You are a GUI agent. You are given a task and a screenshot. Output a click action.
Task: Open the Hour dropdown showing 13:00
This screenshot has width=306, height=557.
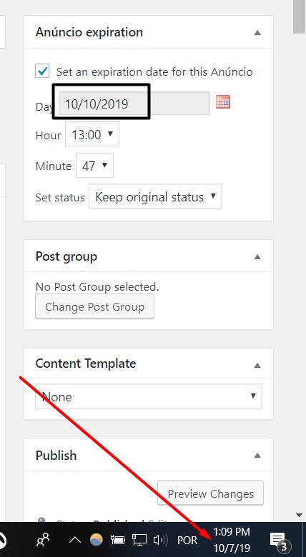pos(92,135)
